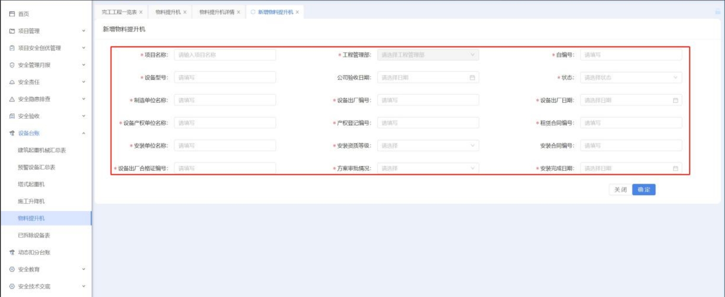Click the 首页 home icon in sidebar
This screenshot has height=297, width=725.
click(12, 14)
